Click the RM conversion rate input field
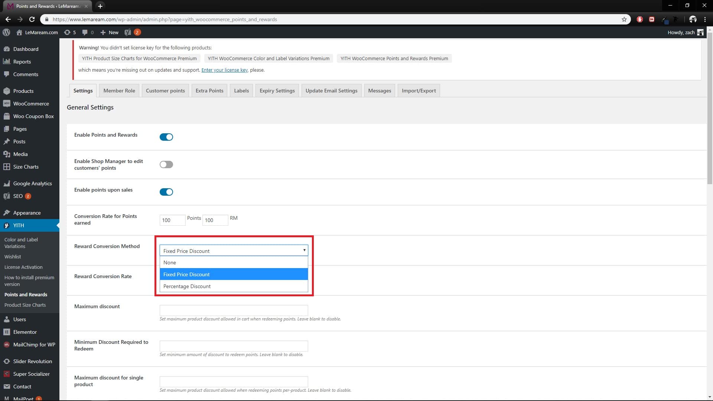This screenshot has height=401, width=713. click(x=215, y=220)
